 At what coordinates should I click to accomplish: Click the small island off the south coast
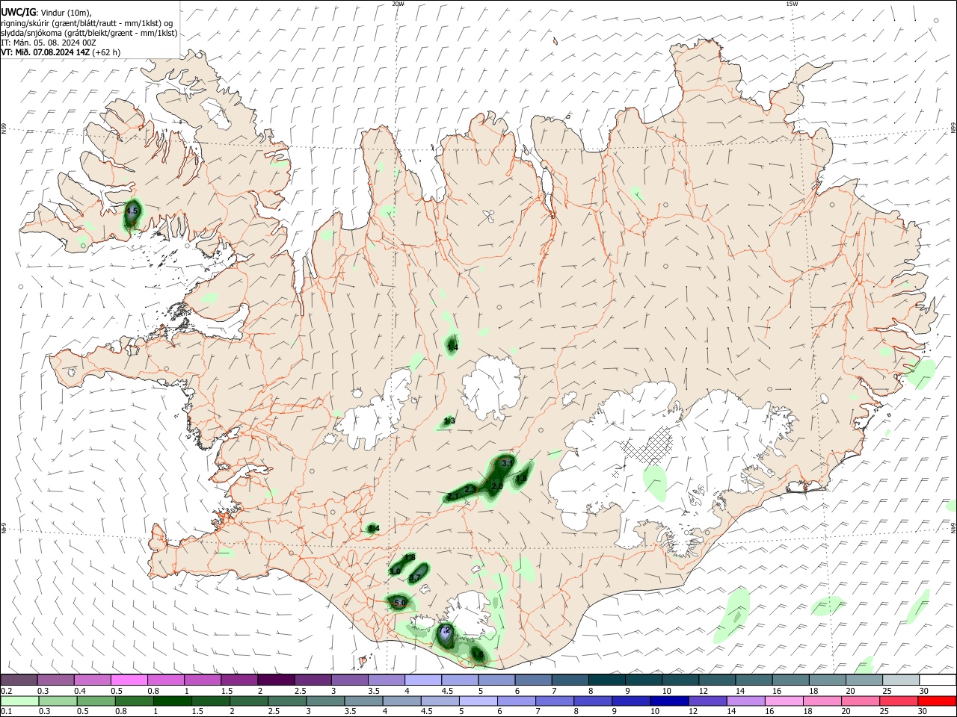coord(363,662)
